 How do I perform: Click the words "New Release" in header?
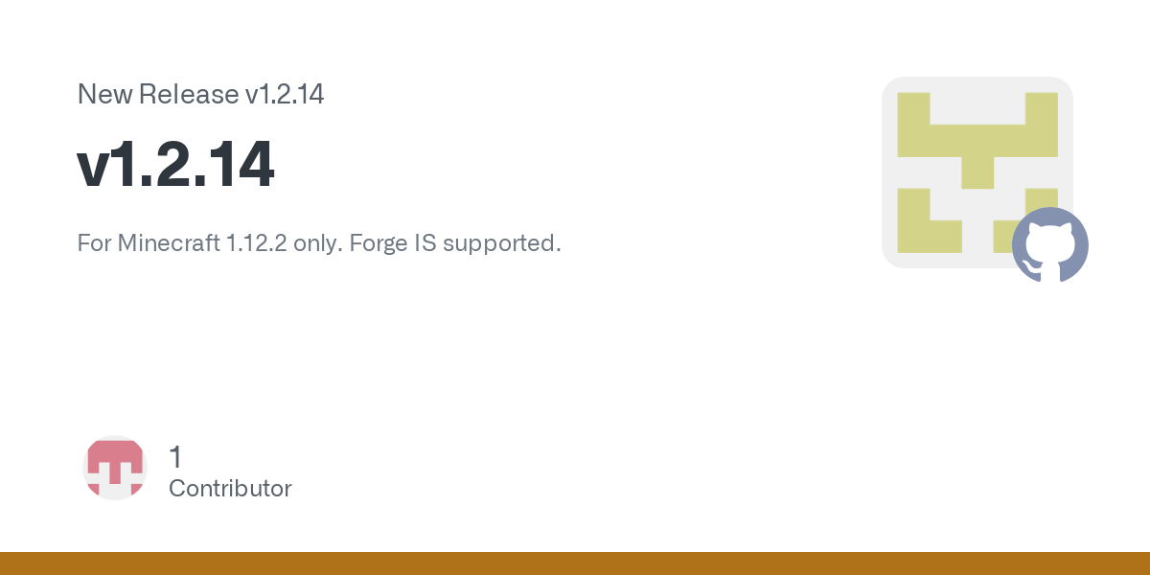(157, 94)
